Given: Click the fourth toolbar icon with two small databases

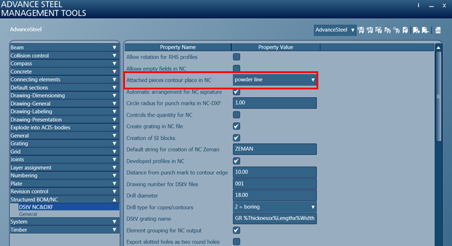Looking at the screenshot, I should 388,30.
